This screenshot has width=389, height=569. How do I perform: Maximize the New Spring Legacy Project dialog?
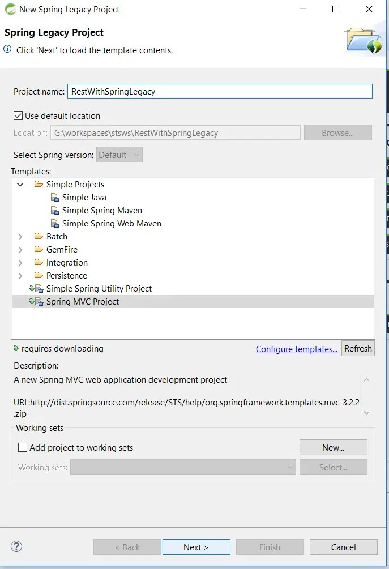[x=336, y=9]
